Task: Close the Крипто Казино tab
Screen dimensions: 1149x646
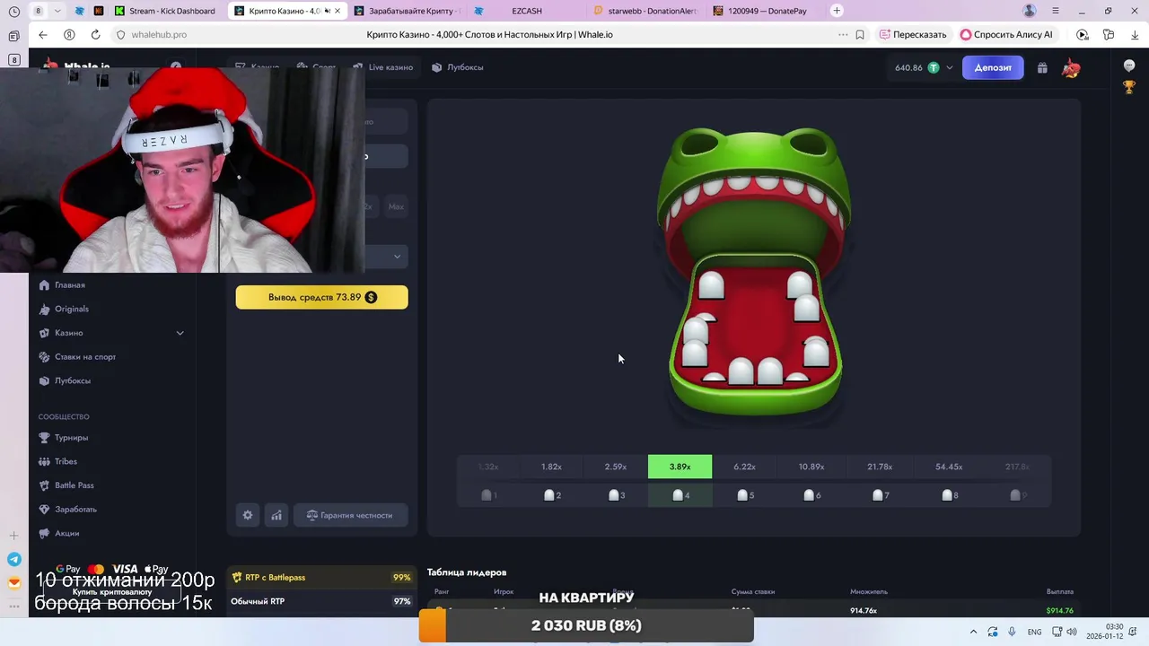Action: click(x=338, y=11)
